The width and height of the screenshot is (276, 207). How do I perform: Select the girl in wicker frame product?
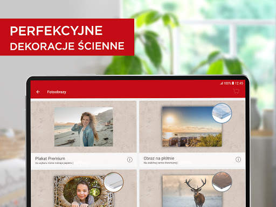point(83,191)
